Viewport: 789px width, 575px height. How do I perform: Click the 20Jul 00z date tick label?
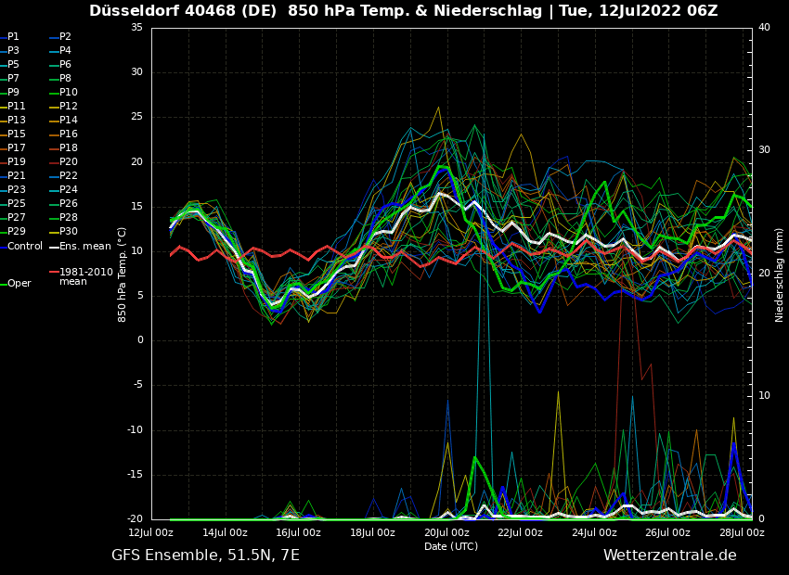(x=446, y=533)
